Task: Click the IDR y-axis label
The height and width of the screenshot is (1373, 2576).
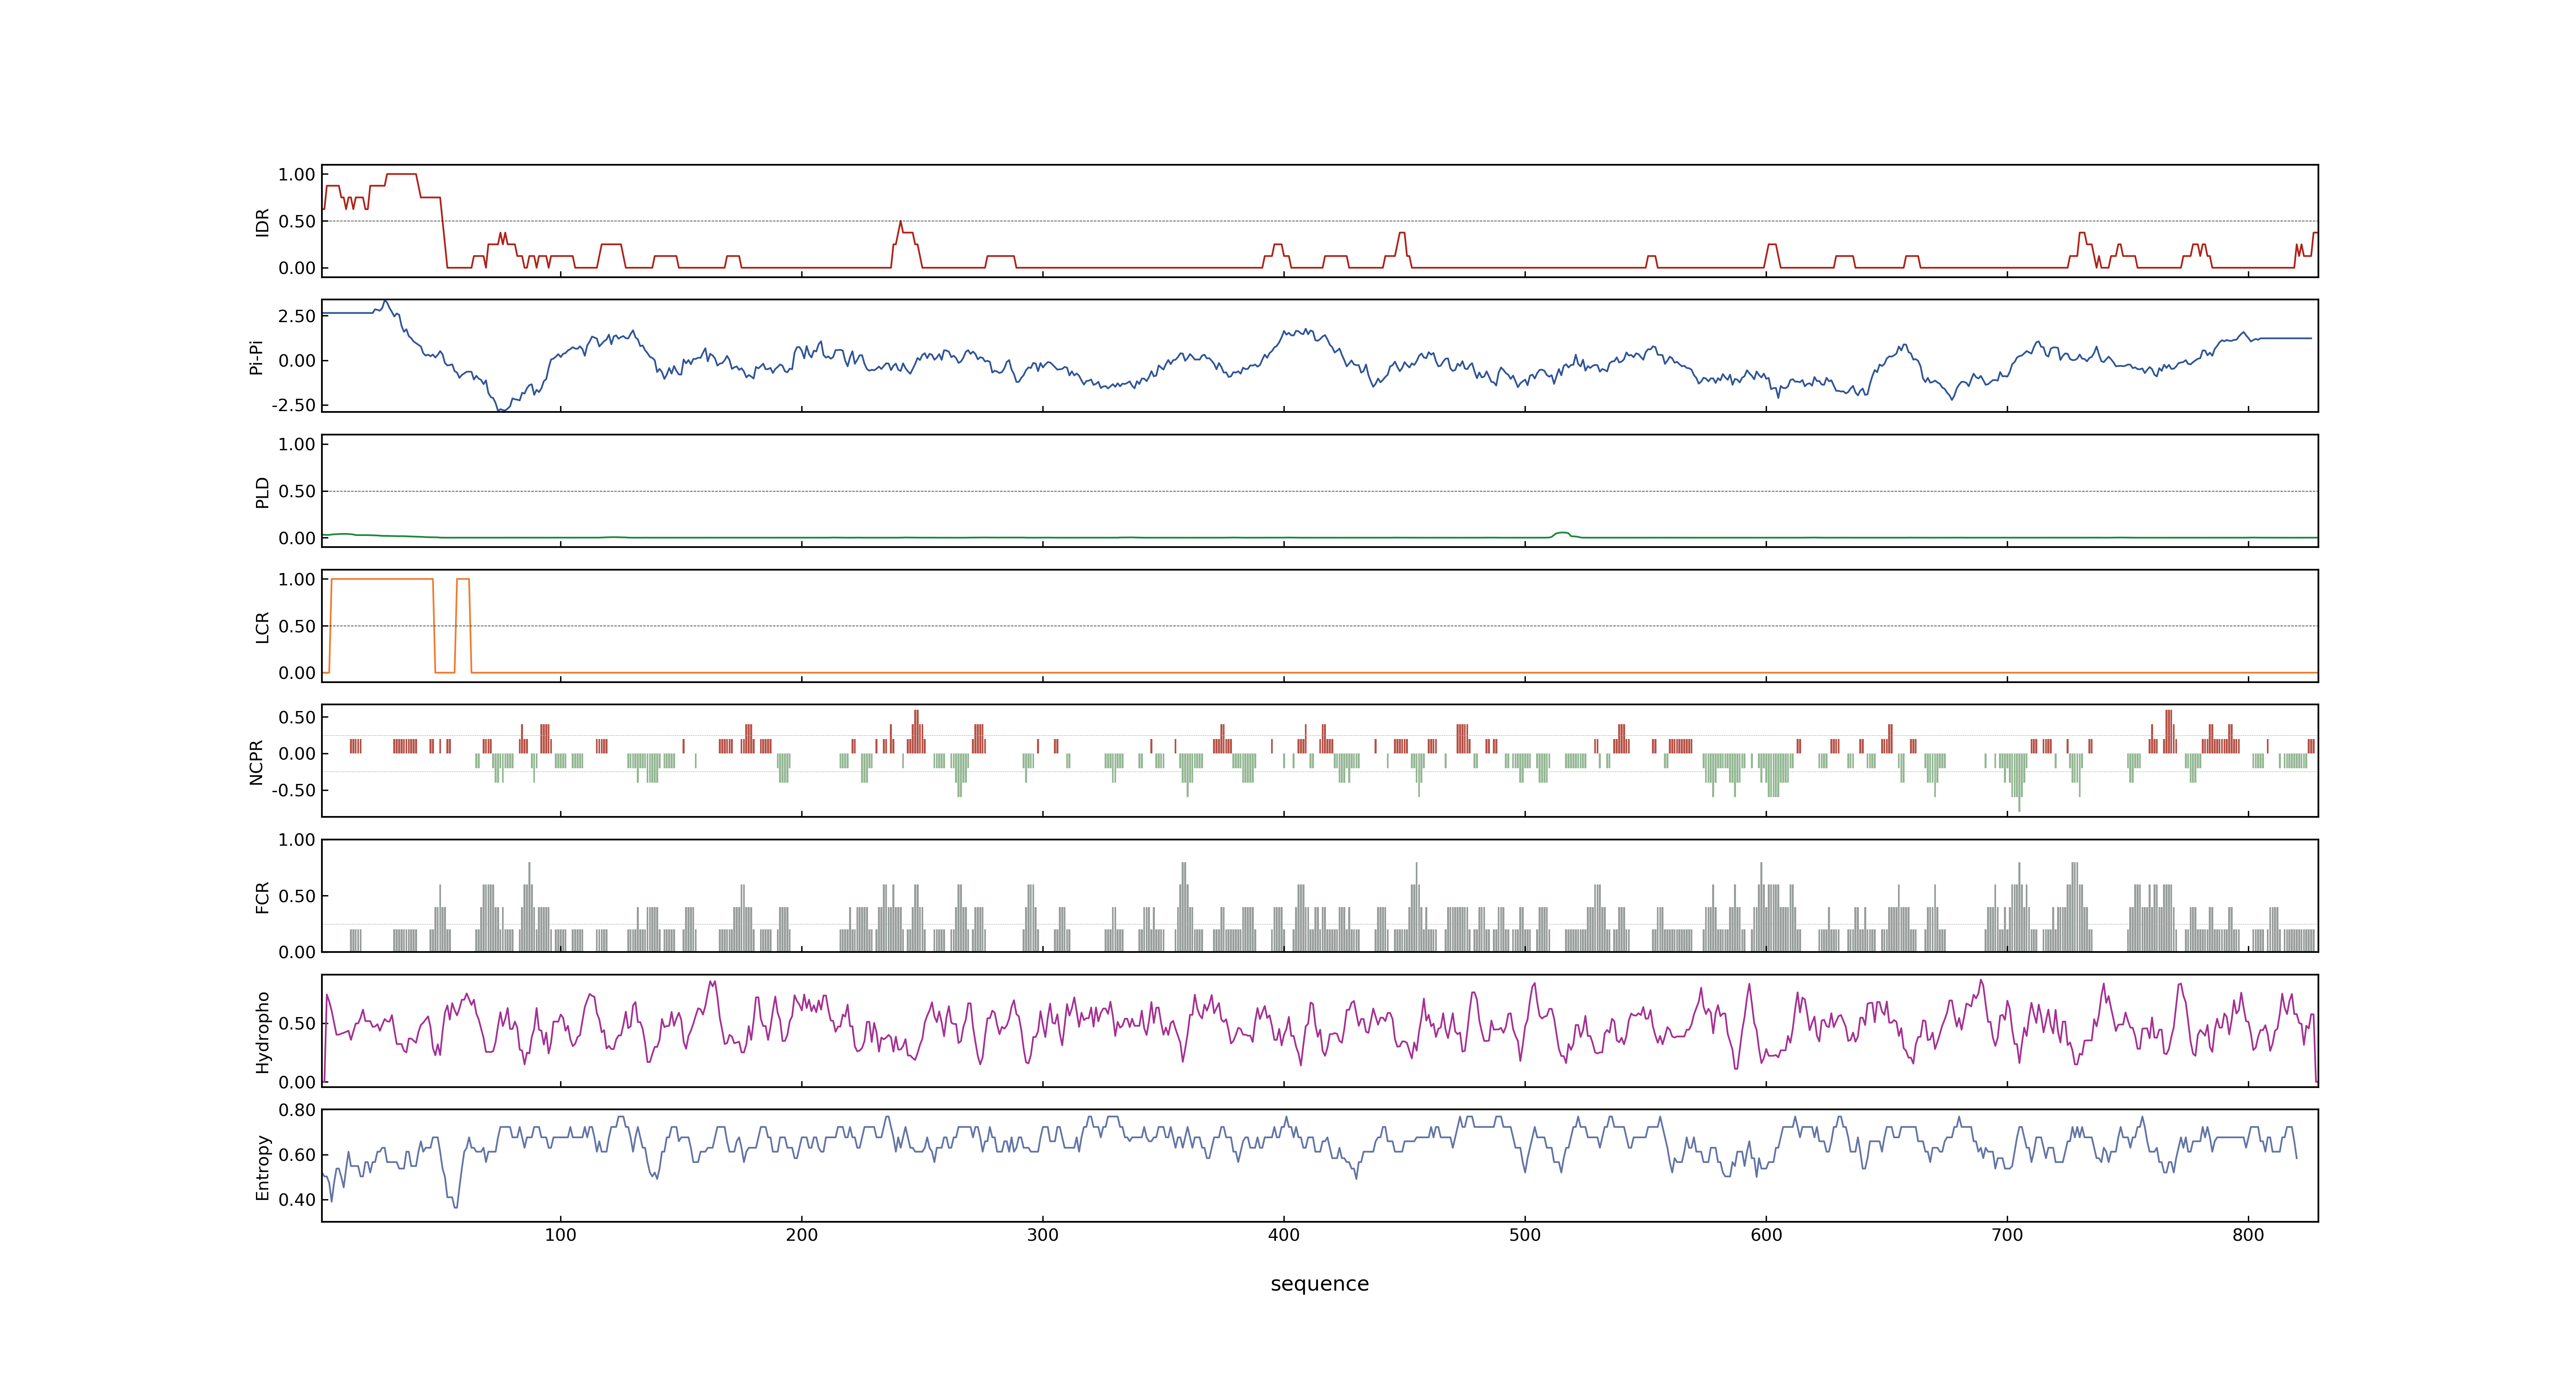Action: (262, 222)
